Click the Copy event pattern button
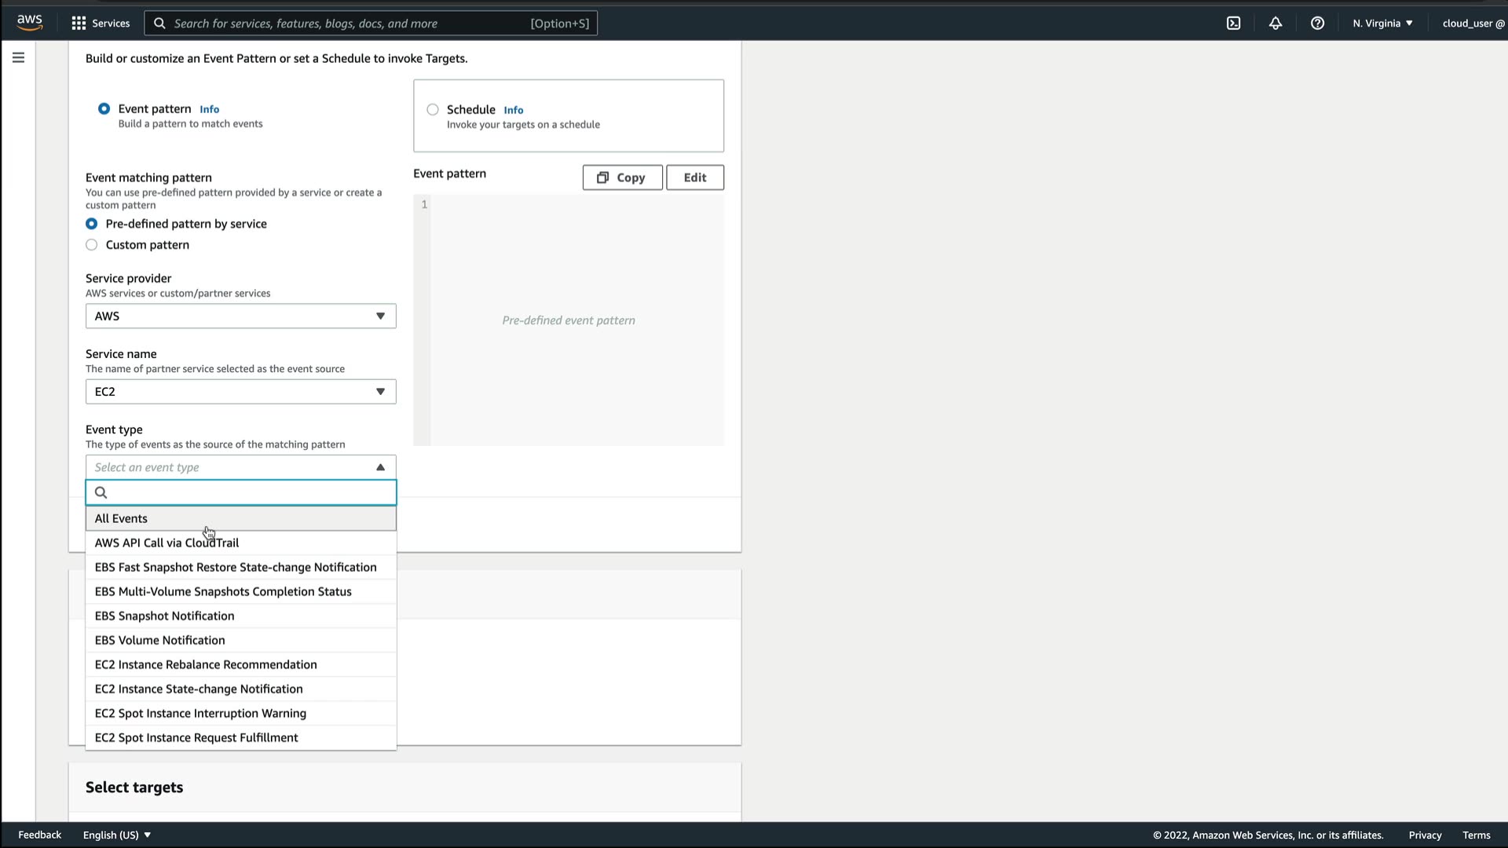Image resolution: width=1508 pixels, height=848 pixels. coord(622,177)
